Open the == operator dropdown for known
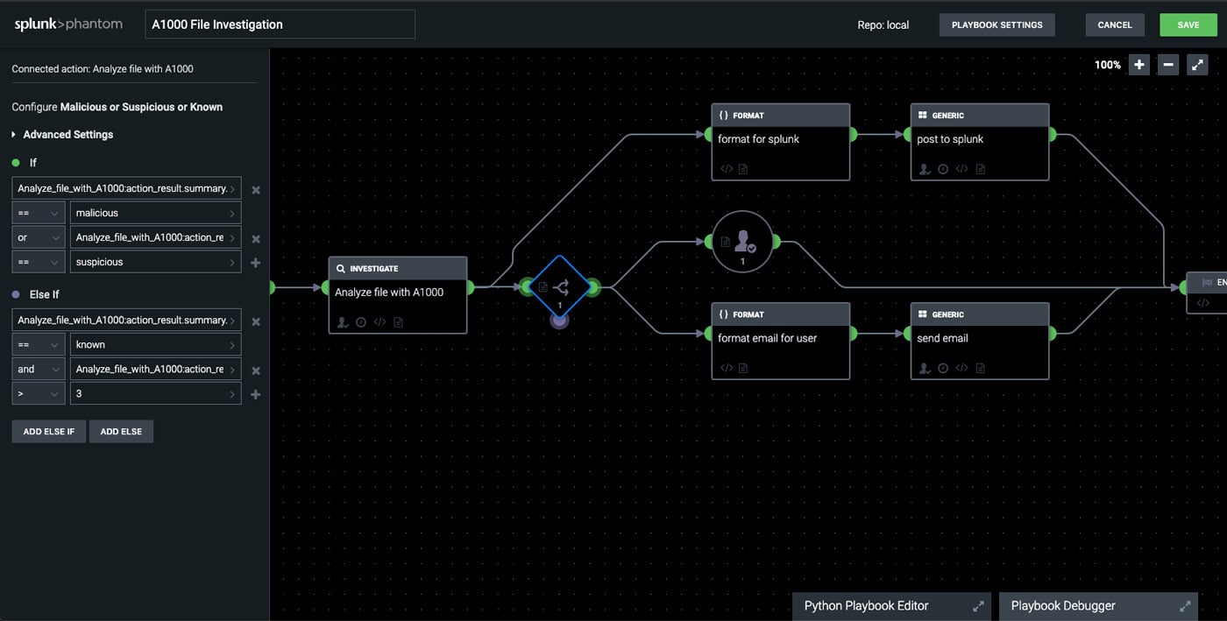This screenshot has width=1227, height=621. coord(39,345)
